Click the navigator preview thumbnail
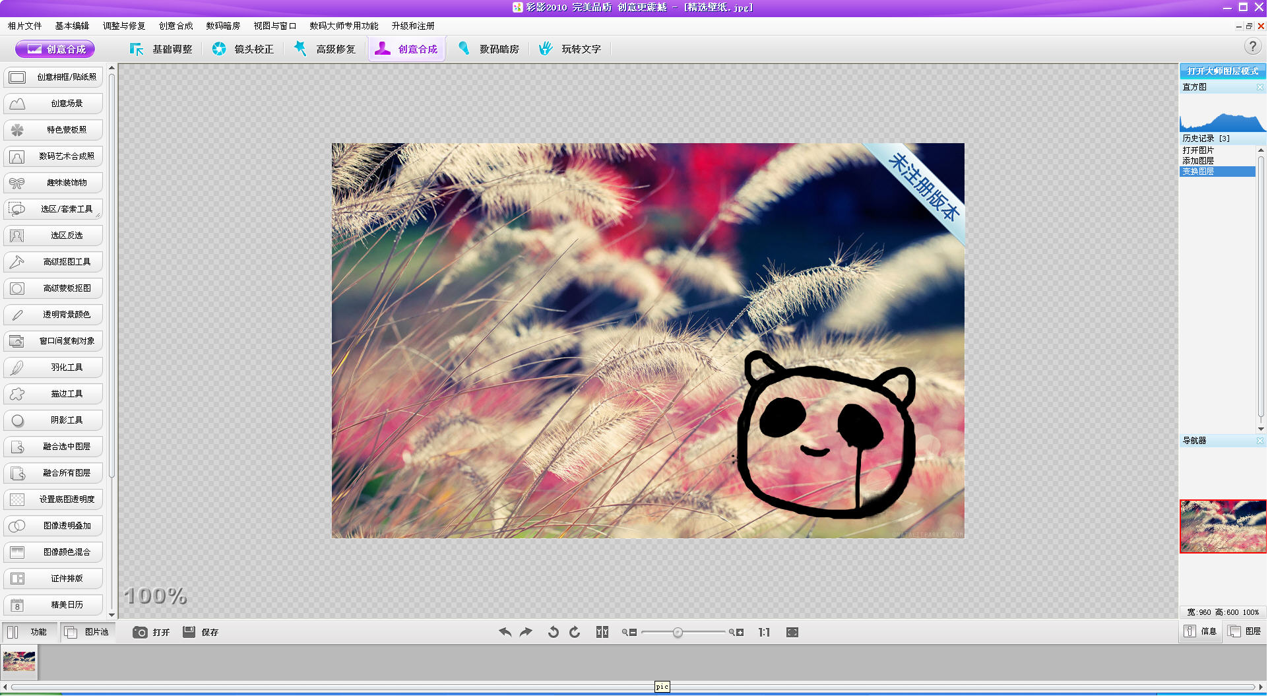This screenshot has height=698, width=1272. (1223, 526)
